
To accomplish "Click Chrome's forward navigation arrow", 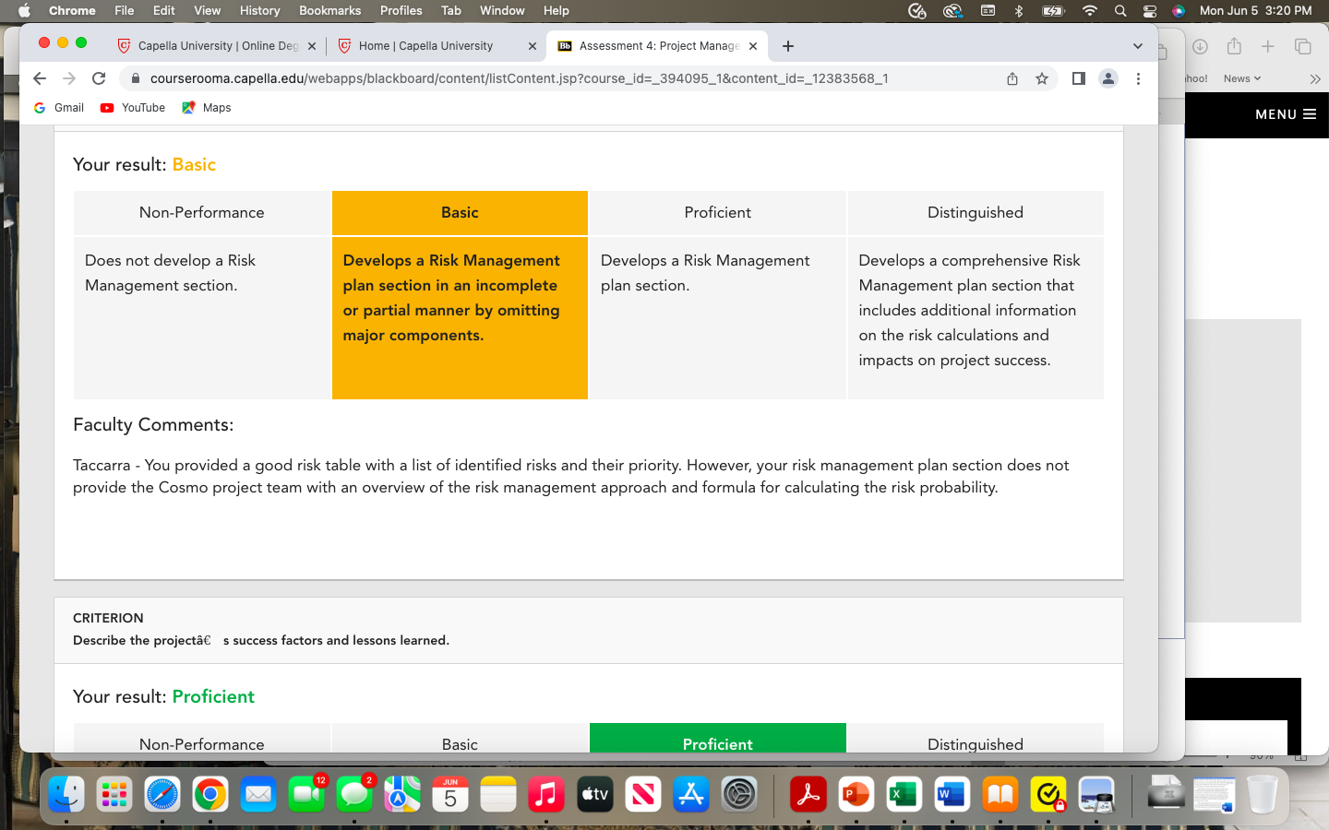I will point(69,78).
